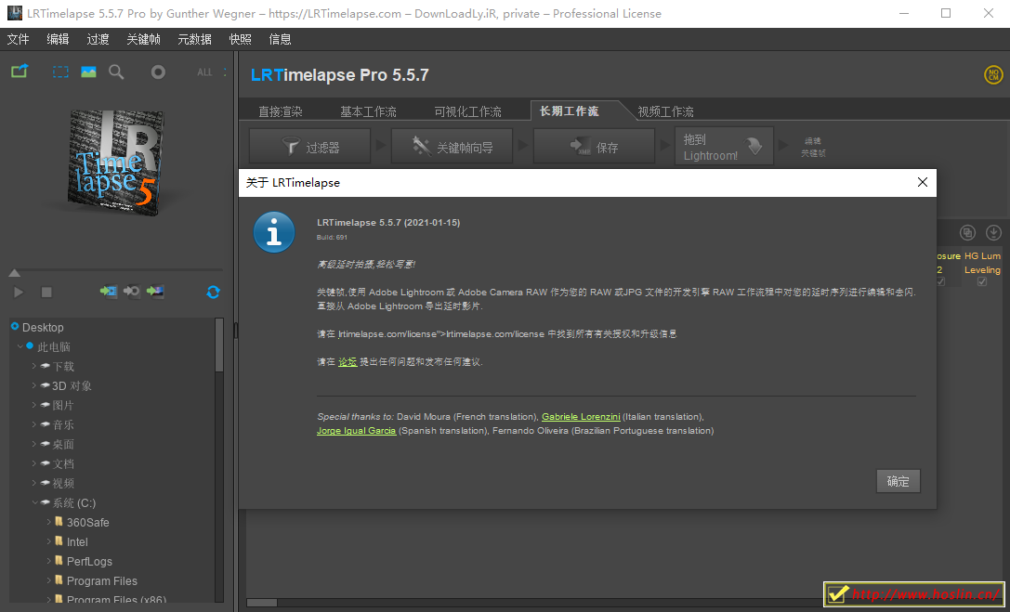The image size is (1010, 612).
Task: Select the Program Files folder
Action: (x=102, y=581)
